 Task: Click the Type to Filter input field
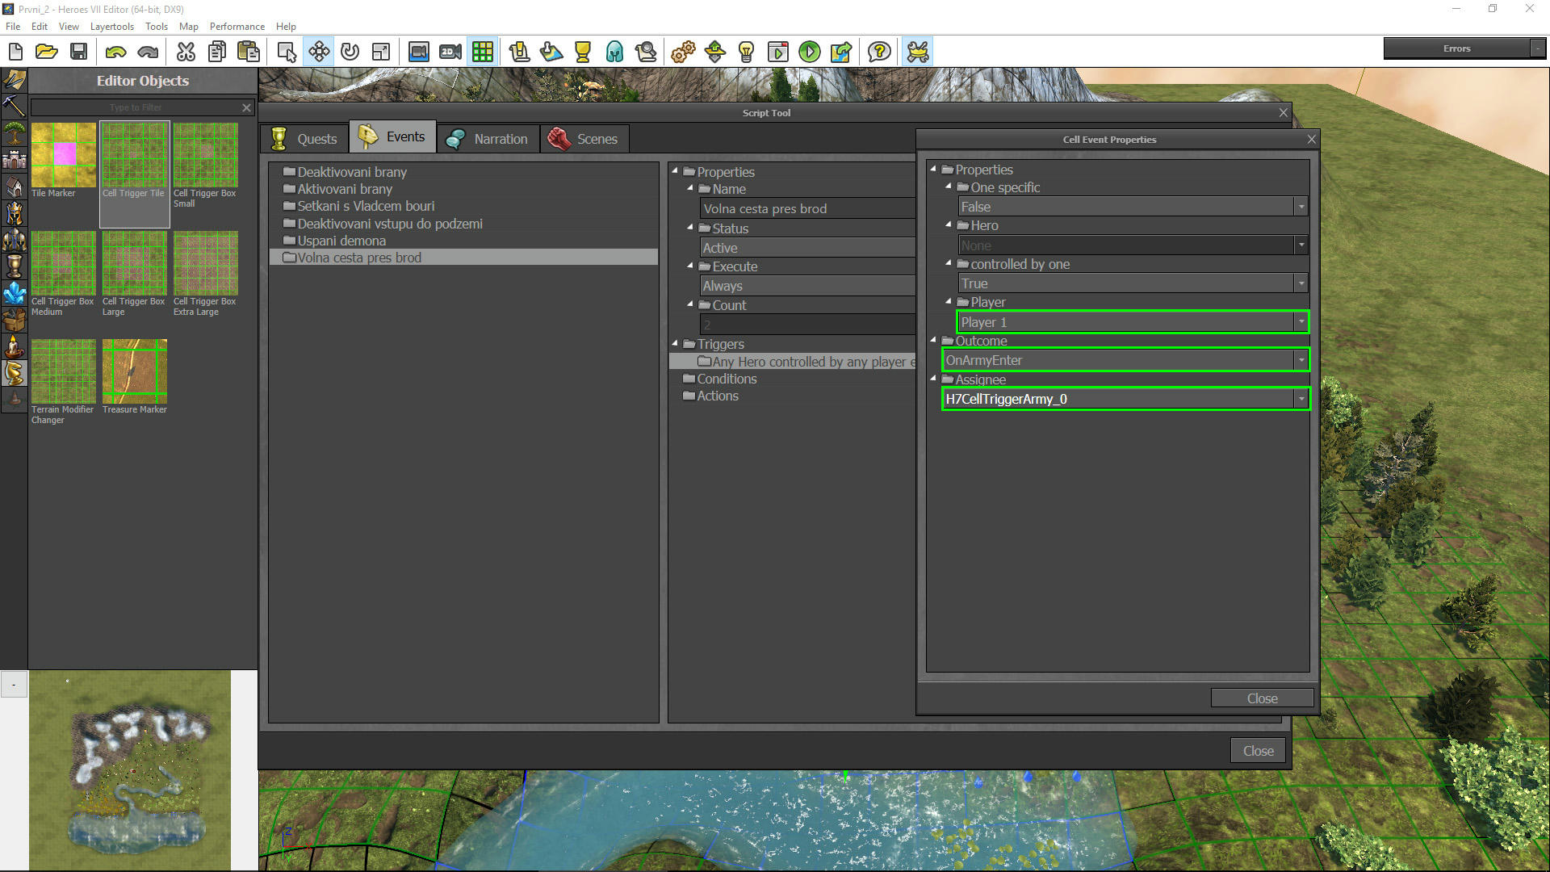tap(135, 107)
